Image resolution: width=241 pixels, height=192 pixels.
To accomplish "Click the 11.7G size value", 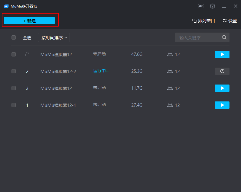I will coord(137,88).
